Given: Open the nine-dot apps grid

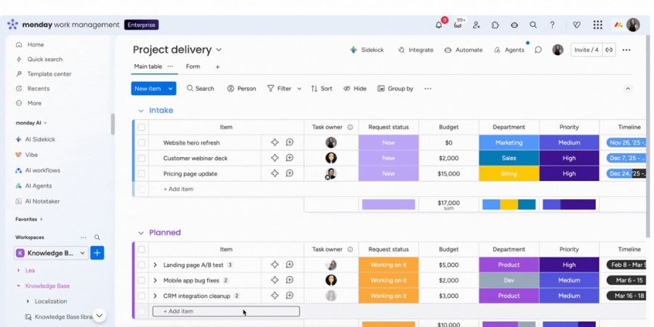Looking at the screenshot, I should click(598, 25).
